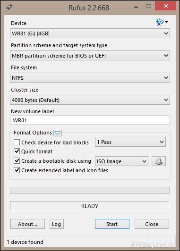Screen dimensions: 180x251
Task: Open the Cluster size dropdown
Action: pyautogui.click(x=90, y=100)
